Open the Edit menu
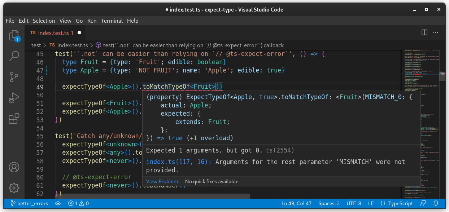 [x=23, y=21]
